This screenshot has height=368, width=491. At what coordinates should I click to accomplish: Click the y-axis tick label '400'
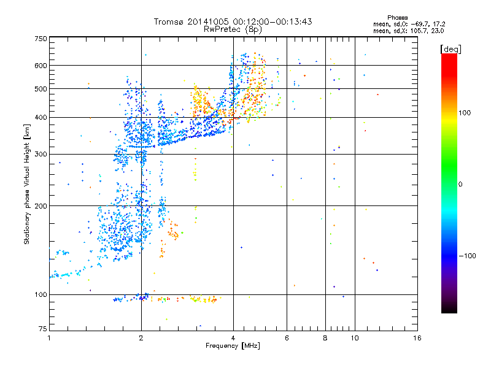(x=41, y=118)
